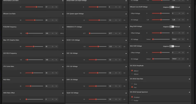196x104 pixels.
Task: Collapse the SOC BCLK Slew Rate section
Action: 189,79
